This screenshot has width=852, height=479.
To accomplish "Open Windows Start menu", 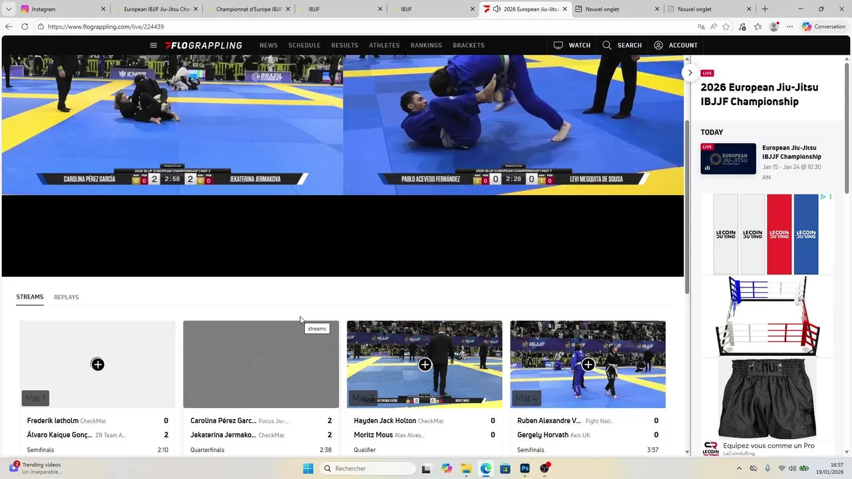I will point(308,468).
